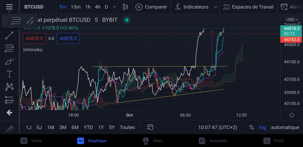Set range to 5J
The image size is (303, 147).
tap(39, 127)
